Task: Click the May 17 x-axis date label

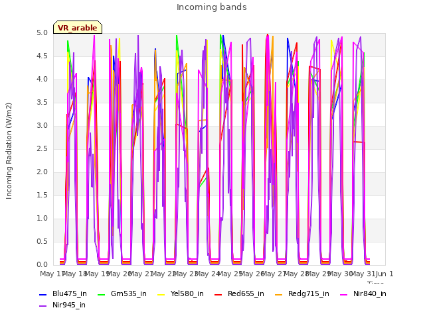Action: 52,274
